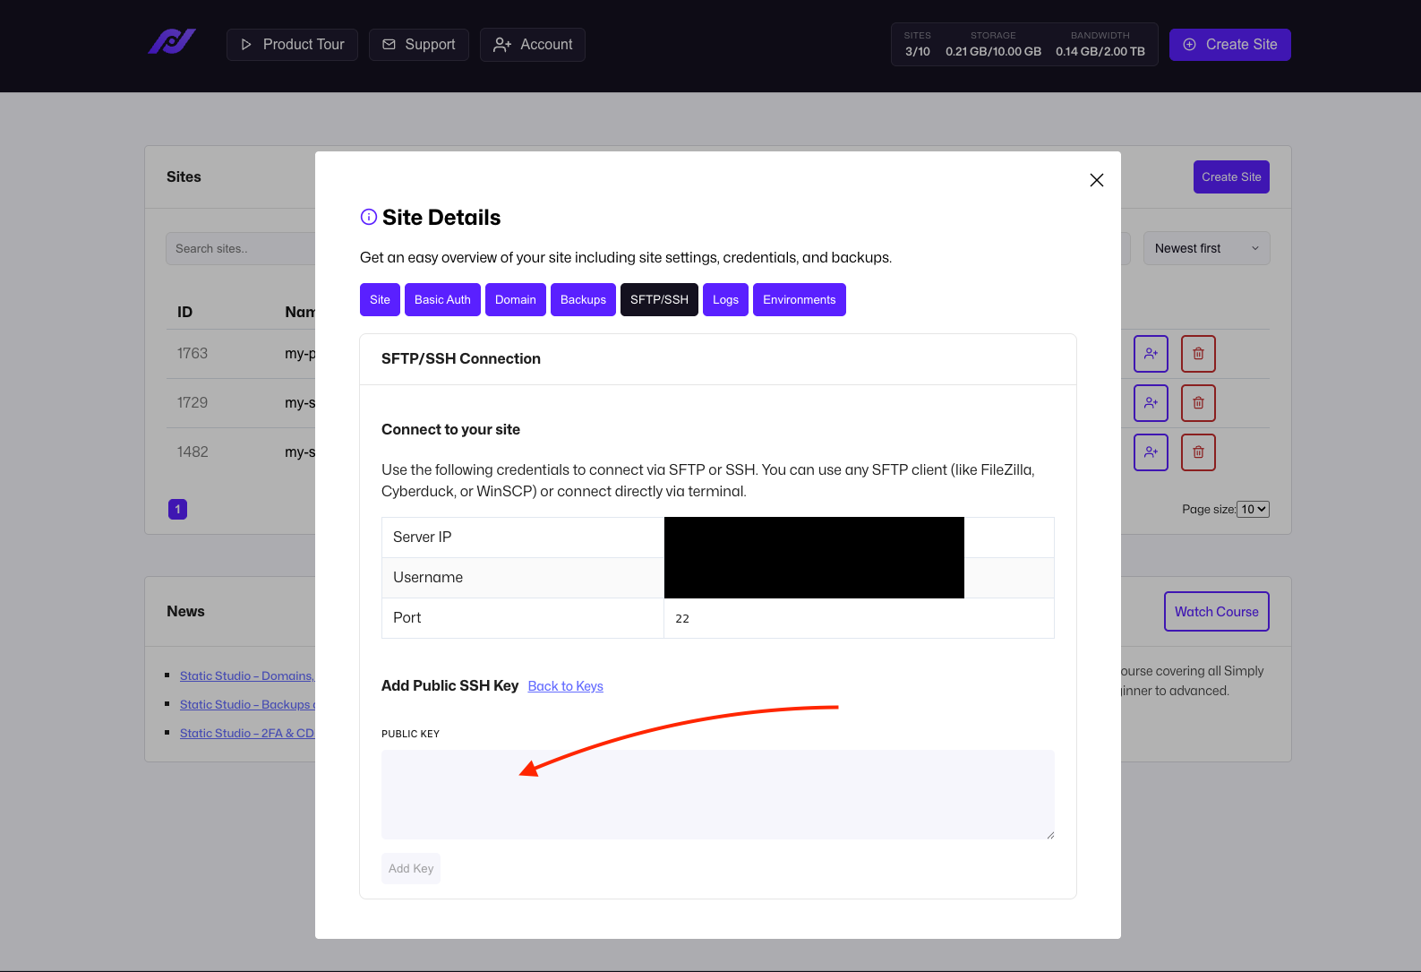The height and width of the screenshot is (972, 1421).
Task: Open the Backups tab
Action: [583, 300]
